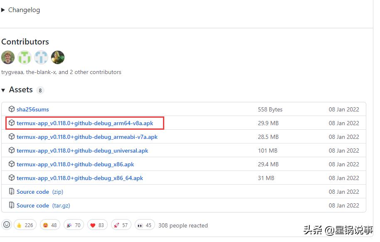Download termux armeabi-v7a apk

pos(87,137)
